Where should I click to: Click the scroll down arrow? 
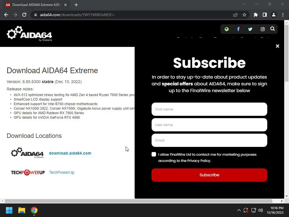(286, 196)
